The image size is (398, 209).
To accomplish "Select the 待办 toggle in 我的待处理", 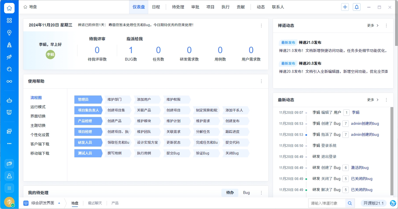I will coord(230,193).
